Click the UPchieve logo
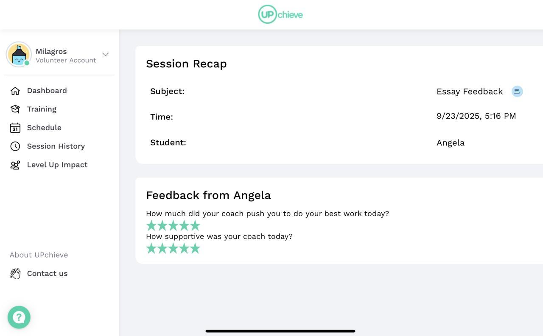The height and width of the screenshot is (336, 543). (x=280, y=14)
